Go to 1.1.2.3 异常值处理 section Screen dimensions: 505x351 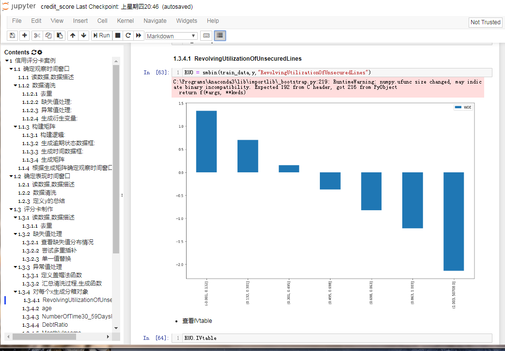pyautogui.click(x=47, y=110)
